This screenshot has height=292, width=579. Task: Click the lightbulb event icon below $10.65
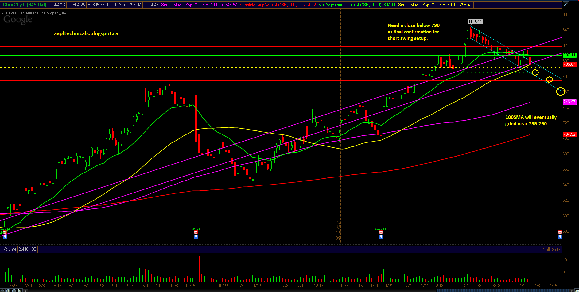point(381,236)
